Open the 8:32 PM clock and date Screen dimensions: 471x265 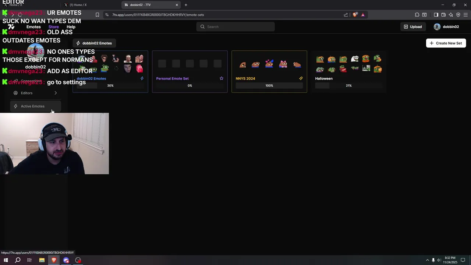pyautogui.click(x=450, y=260)
